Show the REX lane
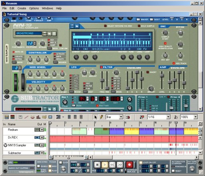The width and height of the screenshot is (205, 176). point(26,117)
